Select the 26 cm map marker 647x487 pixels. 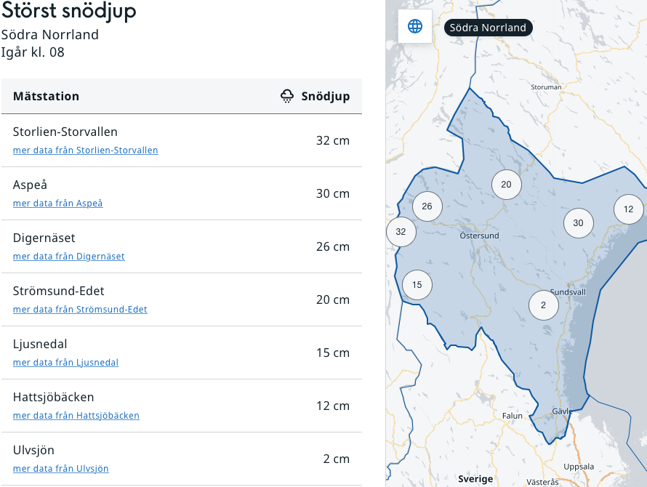(427, 206)
